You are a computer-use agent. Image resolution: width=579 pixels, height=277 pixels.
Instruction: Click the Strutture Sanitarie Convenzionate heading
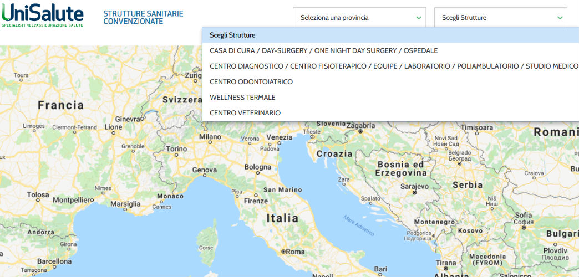click(x=143, y=17)
